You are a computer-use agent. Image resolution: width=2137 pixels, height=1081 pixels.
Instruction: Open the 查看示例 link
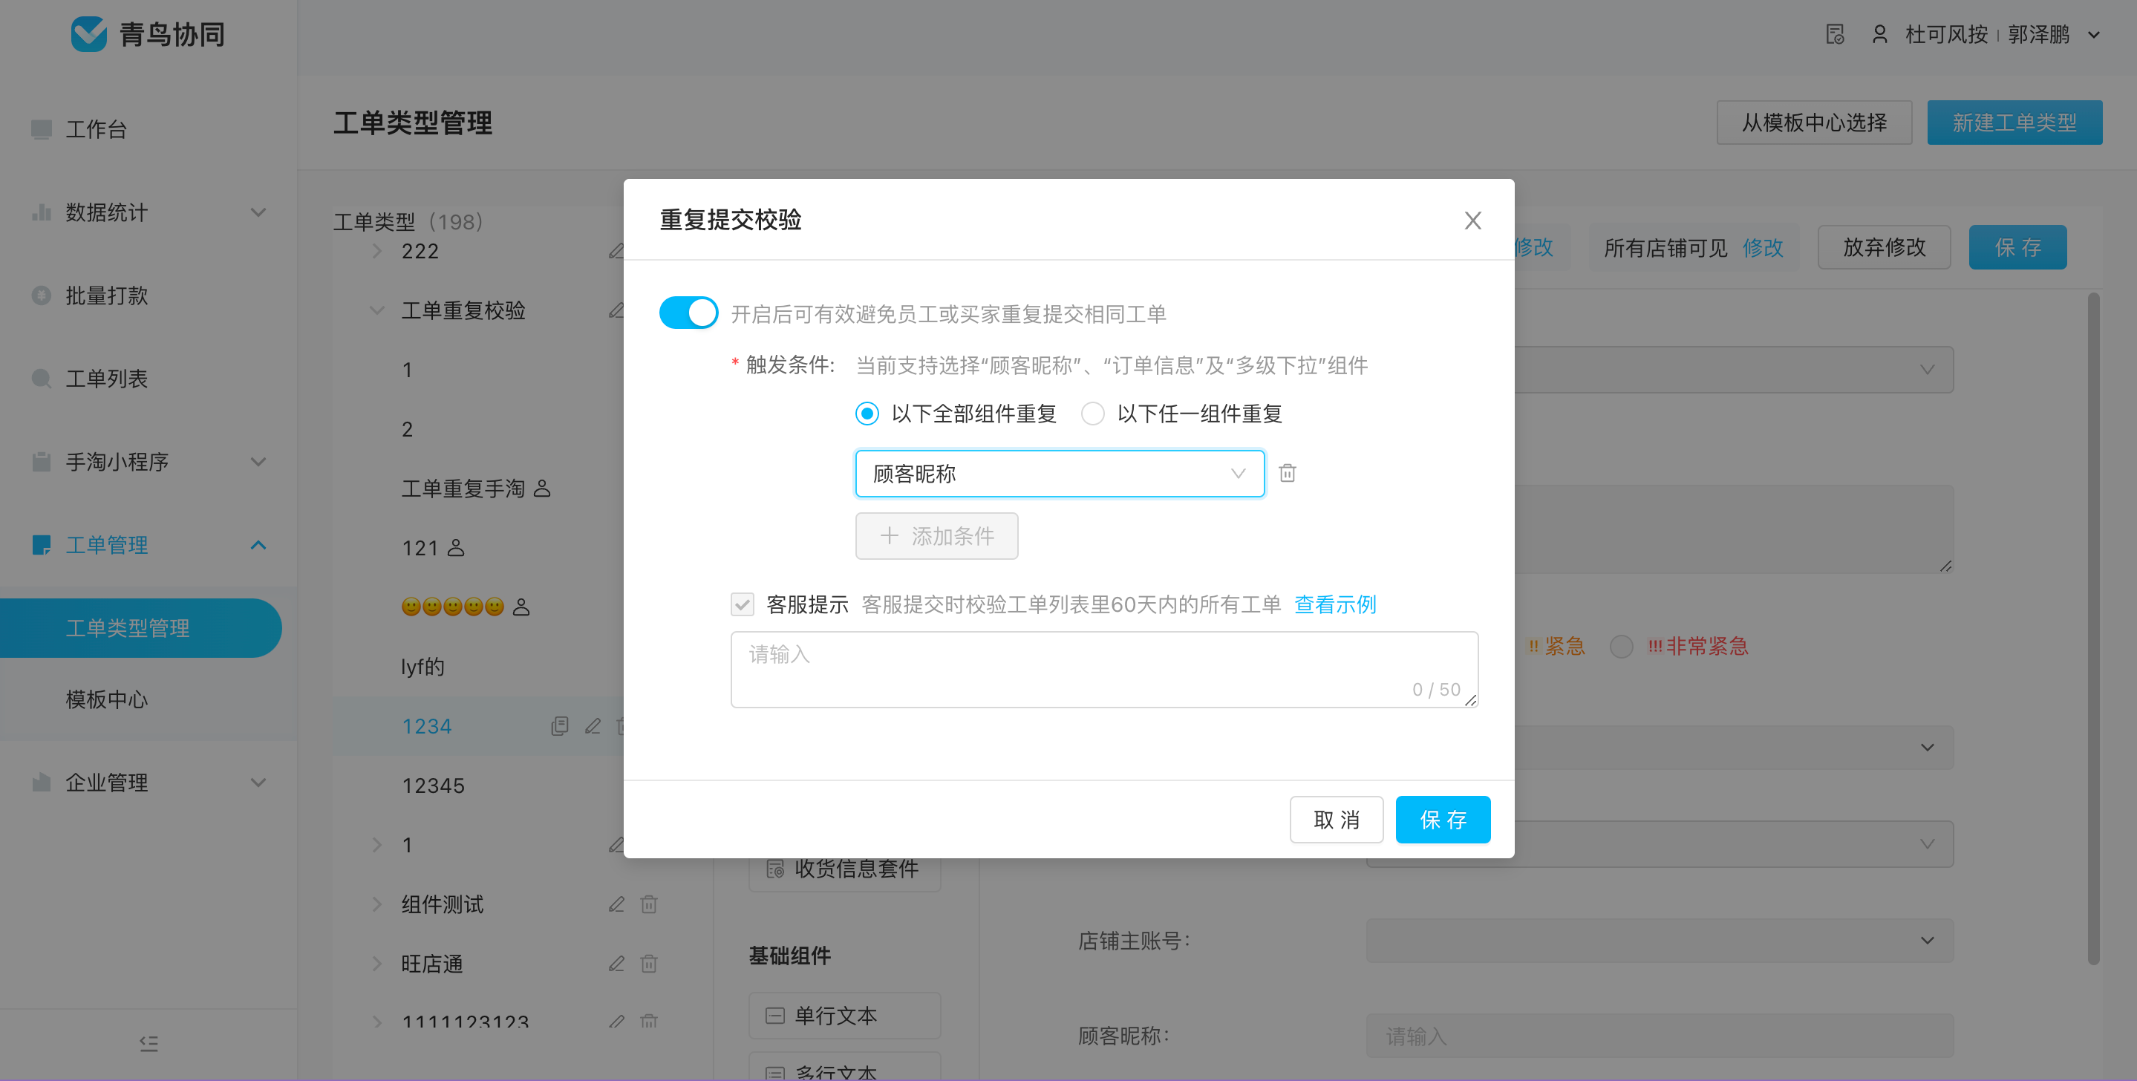pyautogui.click(x=1335, y=604)
